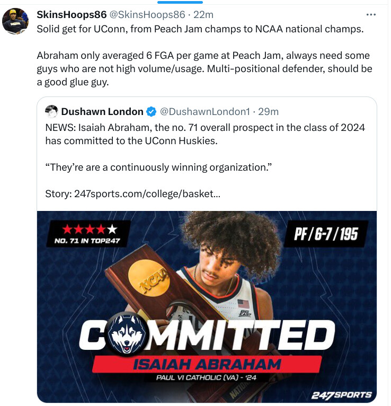The width and height of the screenshot is (391, 406).
Task: Click the @DushawnLondon1 handle
Action: click(204, 112)
